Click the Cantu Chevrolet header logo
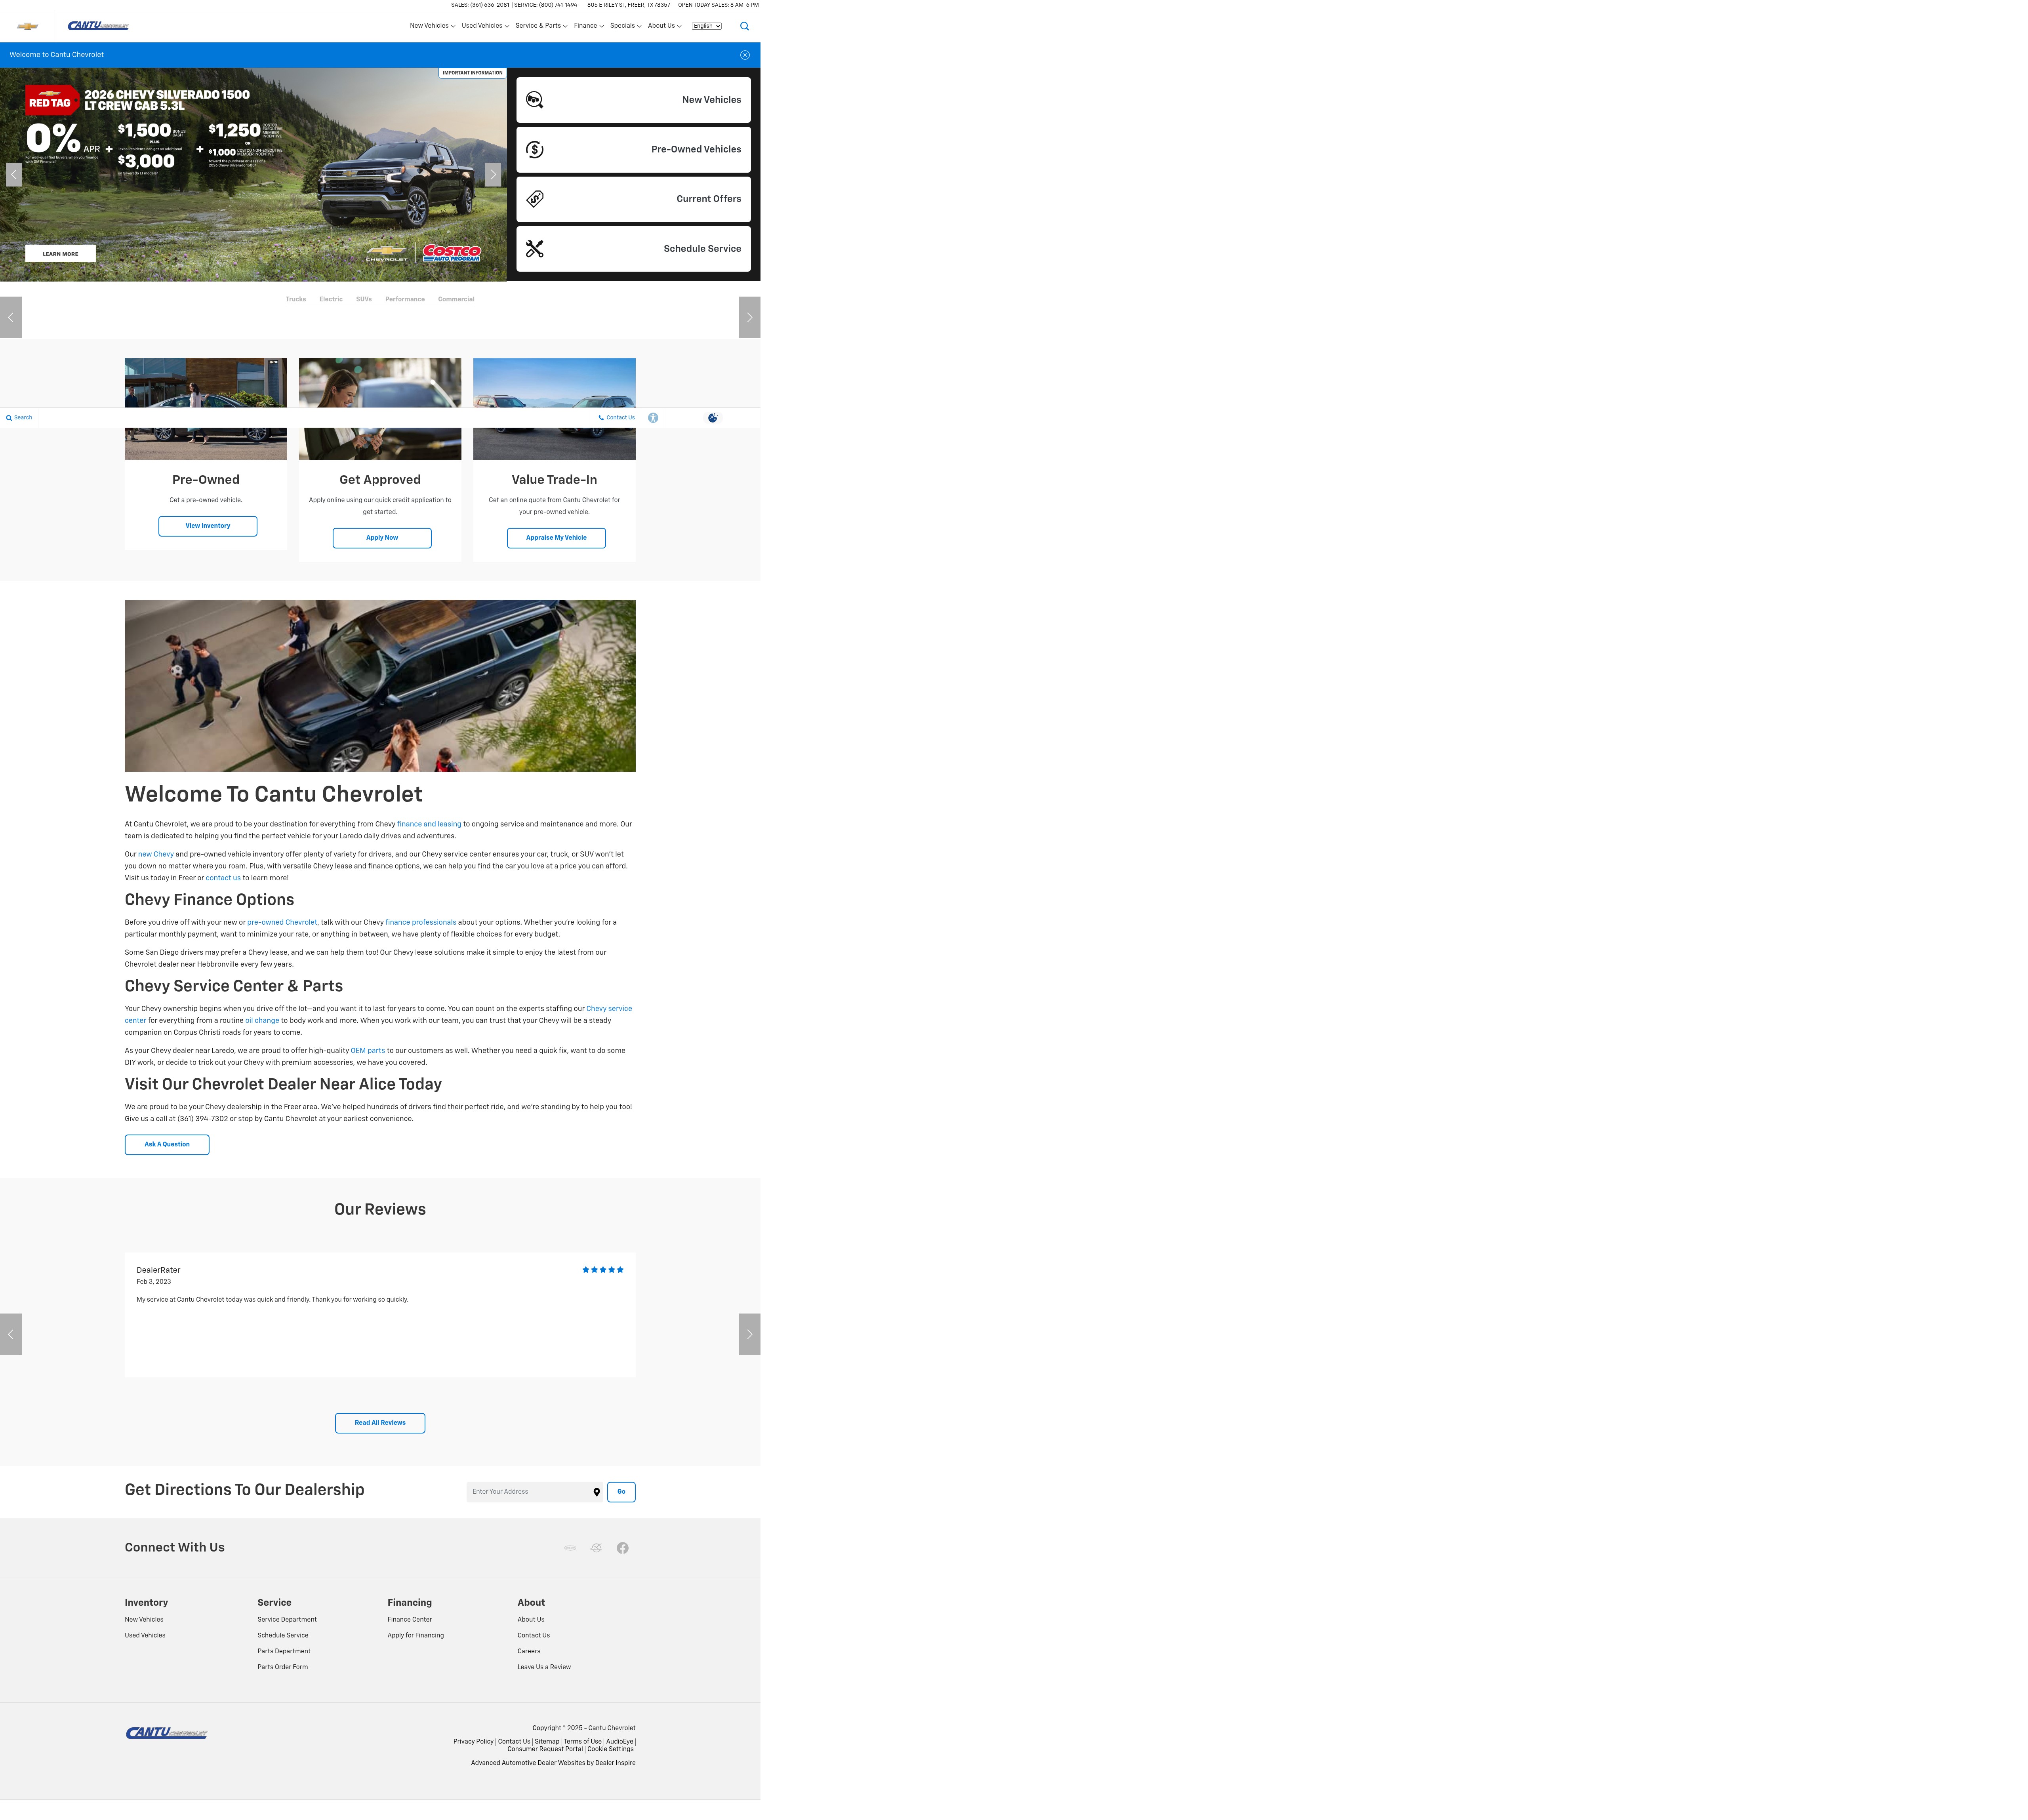The width and height of the screenshot is (2028, 1820). (98, 26)
